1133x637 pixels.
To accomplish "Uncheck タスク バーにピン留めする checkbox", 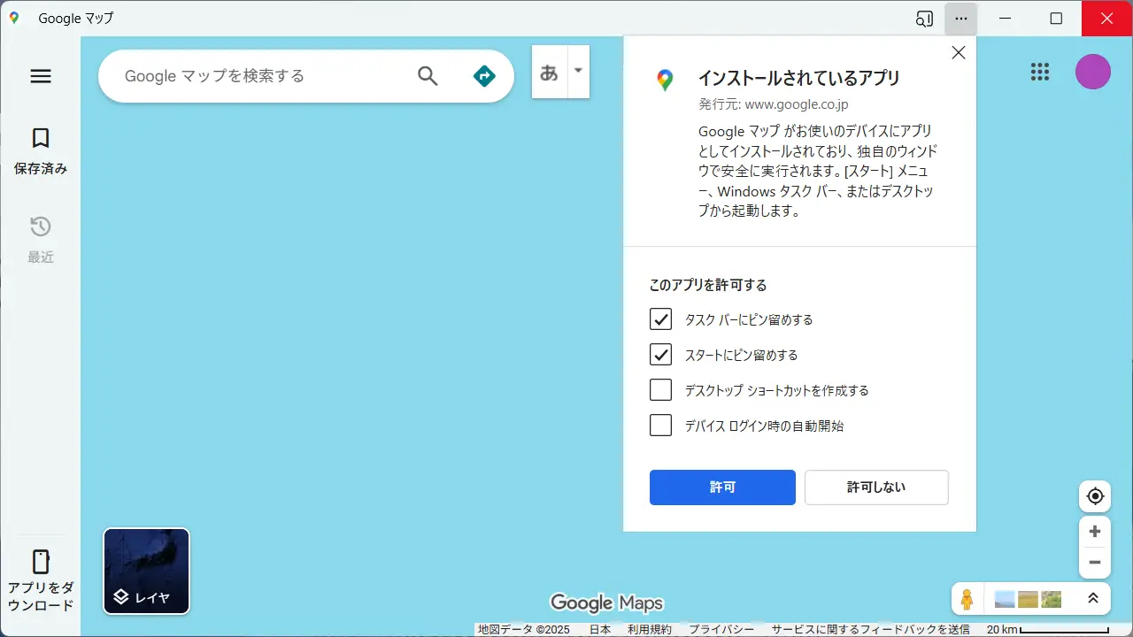I will click(x=660, y=319).
